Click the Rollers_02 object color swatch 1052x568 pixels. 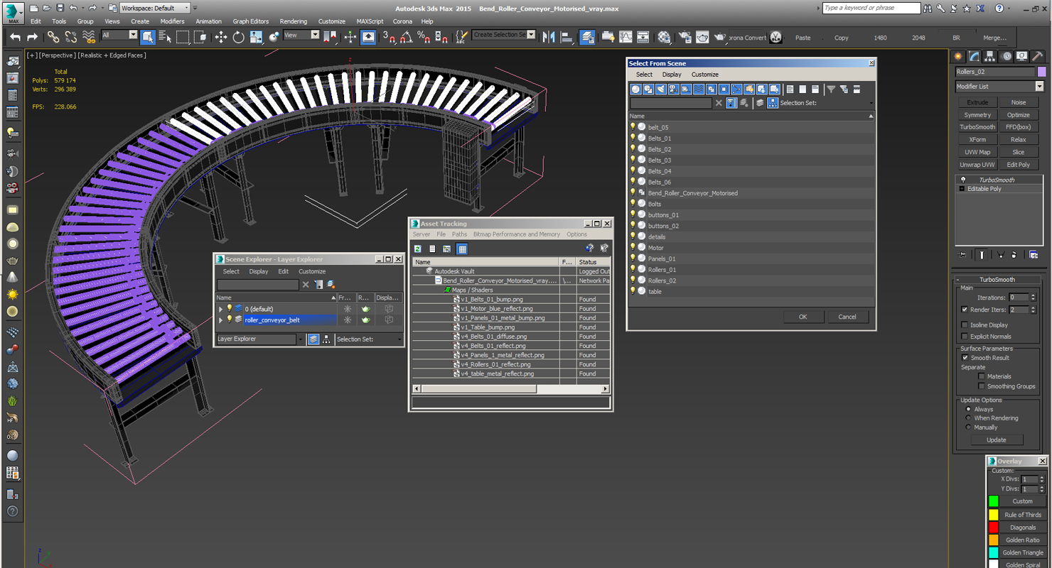click(x=1041, y=72)
